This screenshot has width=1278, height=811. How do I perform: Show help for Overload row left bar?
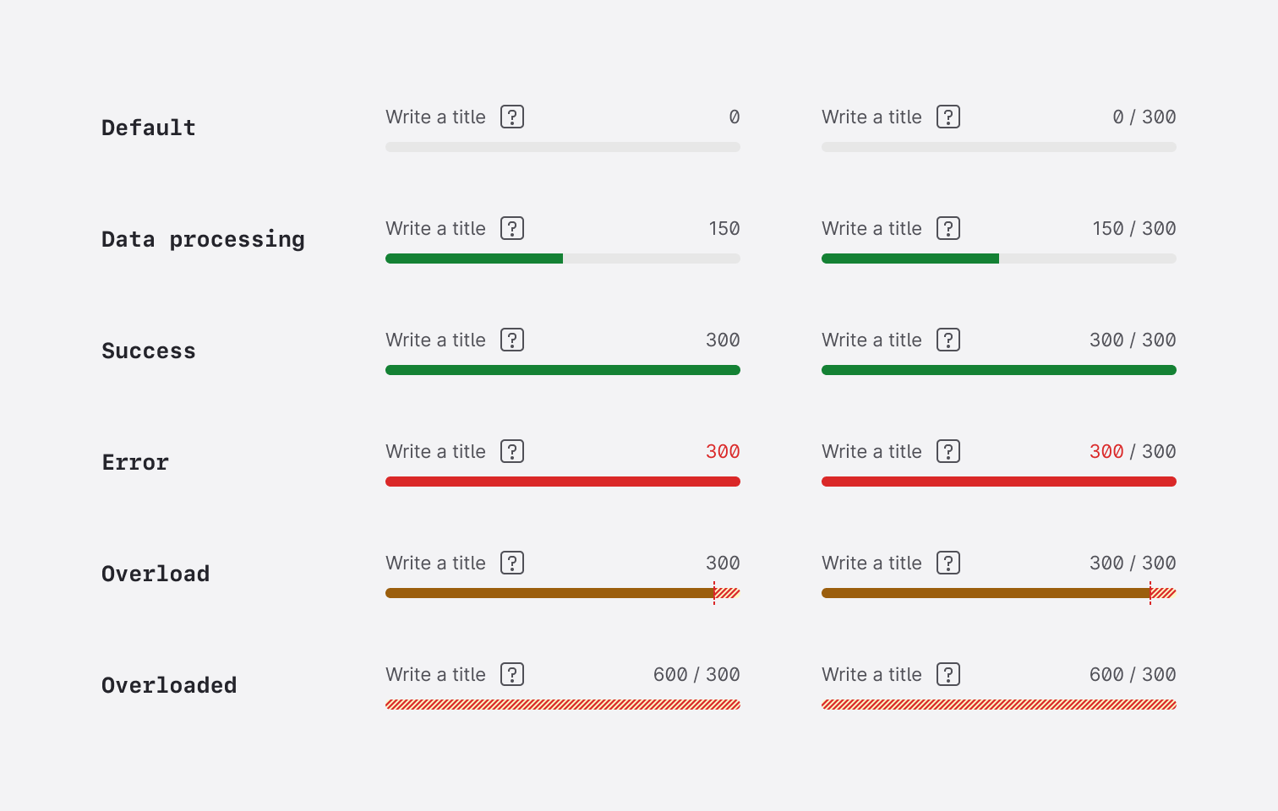[512, 563]
